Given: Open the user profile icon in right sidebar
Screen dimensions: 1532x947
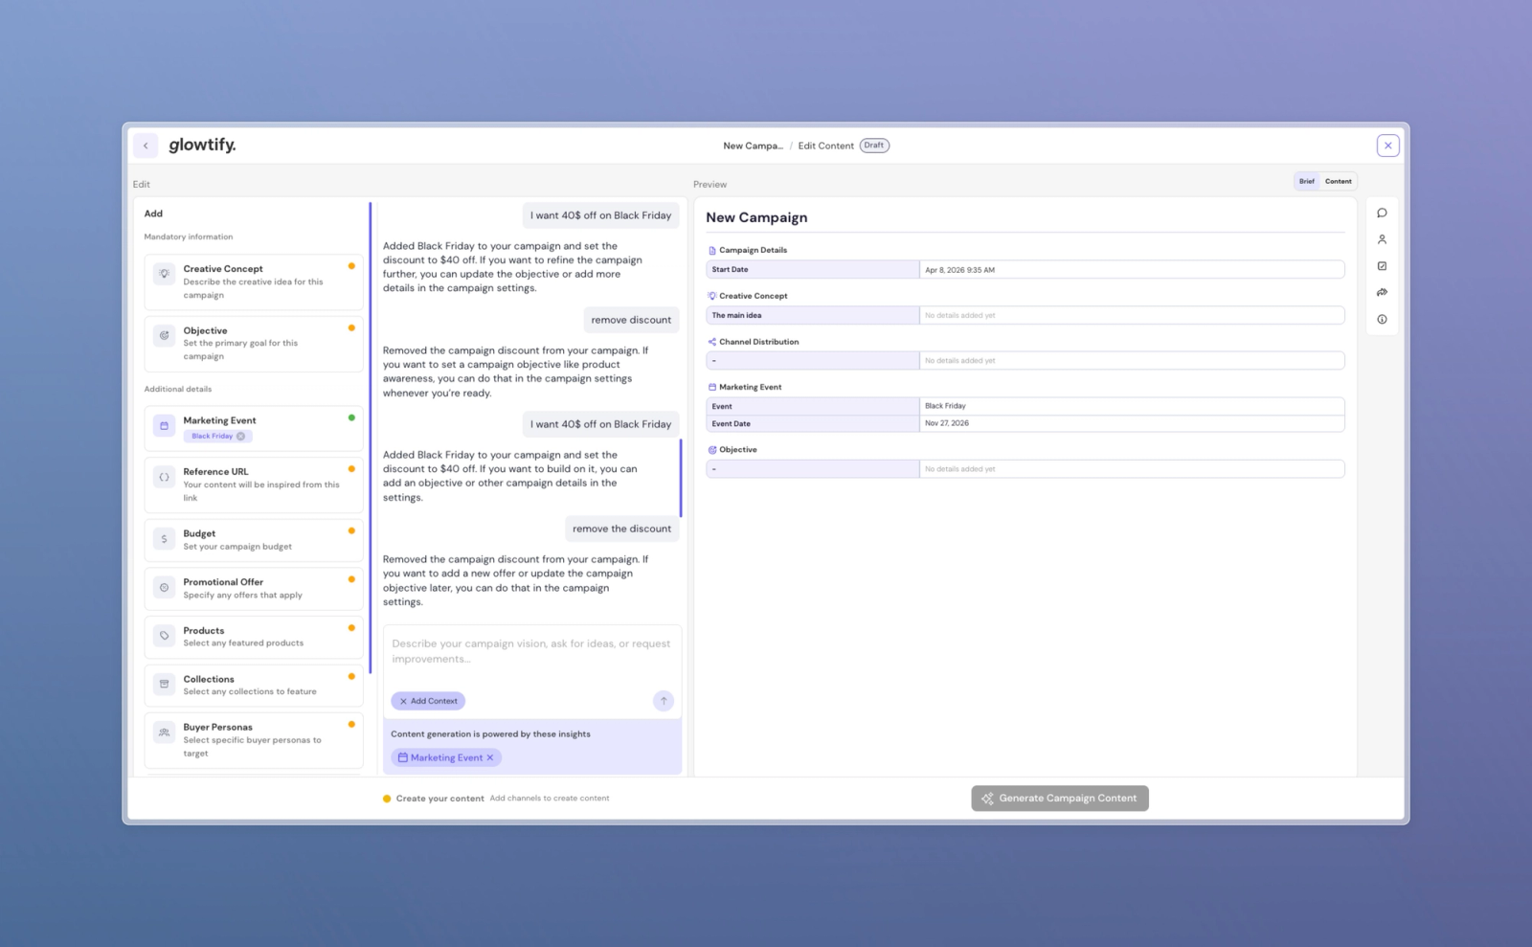Looking at the screenshot, I should (x=1382, y=239).
